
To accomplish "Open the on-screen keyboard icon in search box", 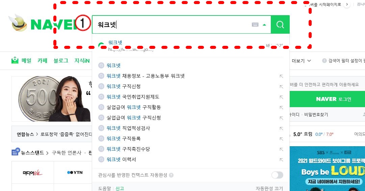I will 255,25.
